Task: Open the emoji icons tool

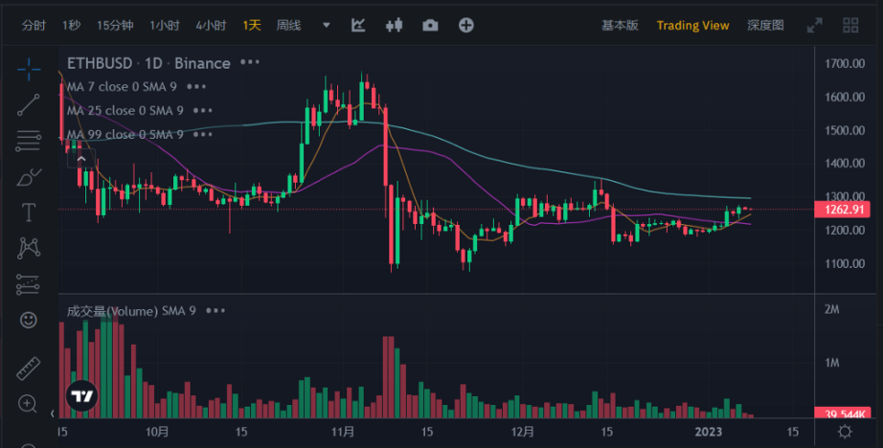Action: 29,320
